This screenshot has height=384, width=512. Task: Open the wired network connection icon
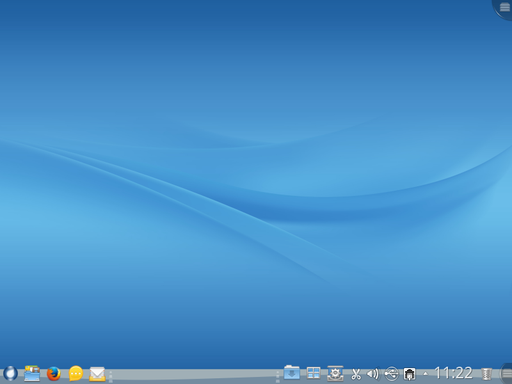pyautogui.click(x=410, y=374)
